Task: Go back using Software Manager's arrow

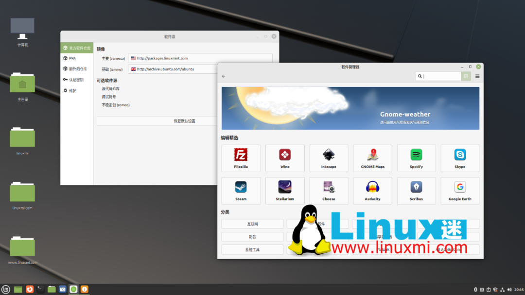Action: pyautogui.click(x=224, y=76)
